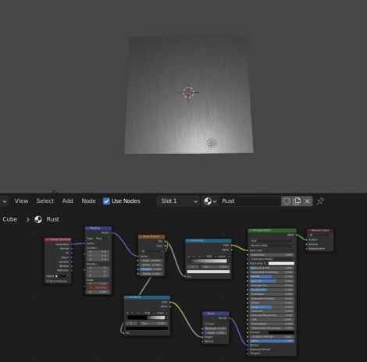Open the editor type dropdown arrow
The width and height of the screenshot is (367, 362).
coord(5,201)
